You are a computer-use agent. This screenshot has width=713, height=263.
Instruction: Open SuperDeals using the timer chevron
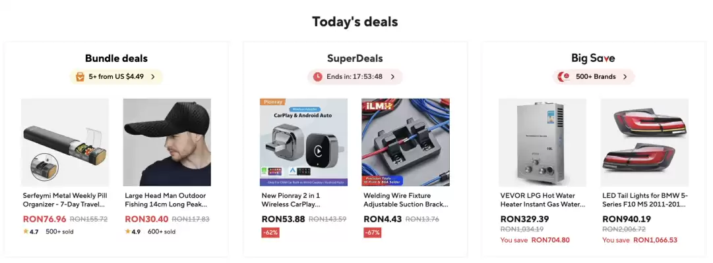click(392, 77)
